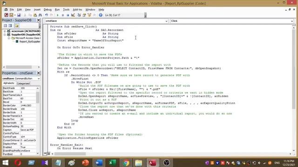Switch to Excel in the taskbar

pyautogui.click(x=112, y=163)
